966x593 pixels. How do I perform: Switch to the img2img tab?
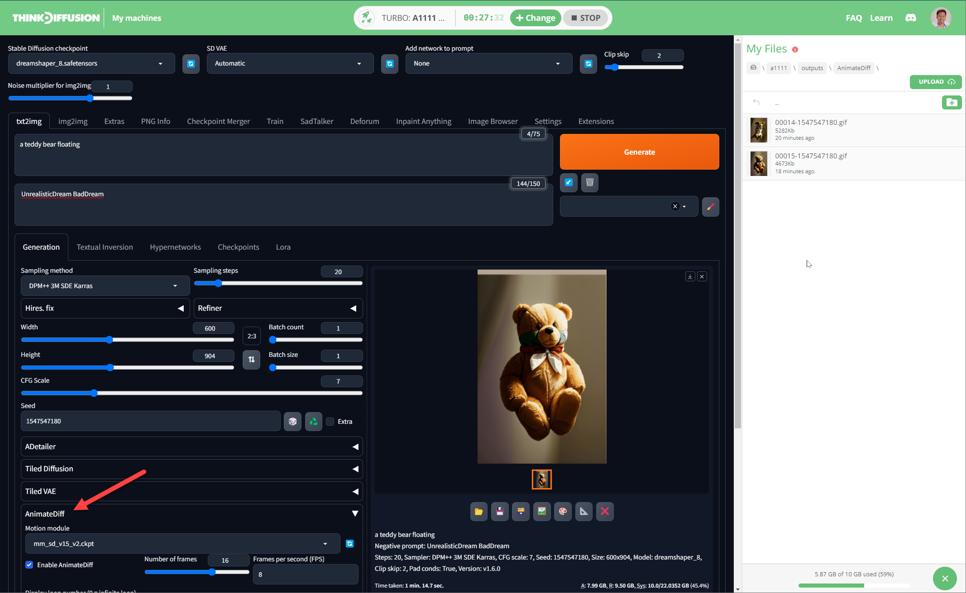[73, 121]
